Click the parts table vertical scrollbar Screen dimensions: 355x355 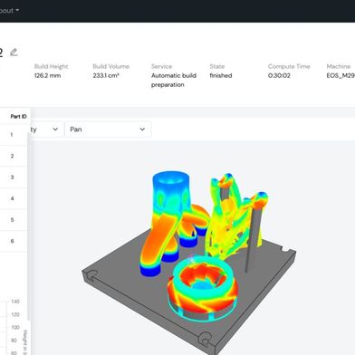coord(29,226)
